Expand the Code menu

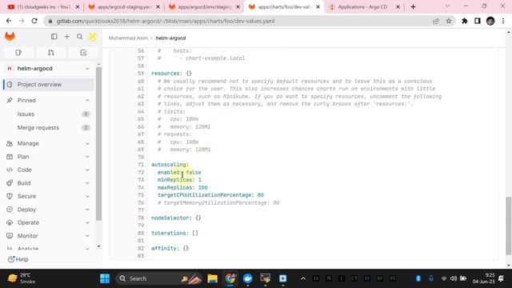pyautogui.click(x=48, y=170)
